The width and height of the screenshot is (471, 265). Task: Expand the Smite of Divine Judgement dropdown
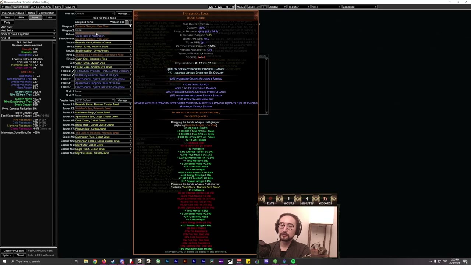28,34
